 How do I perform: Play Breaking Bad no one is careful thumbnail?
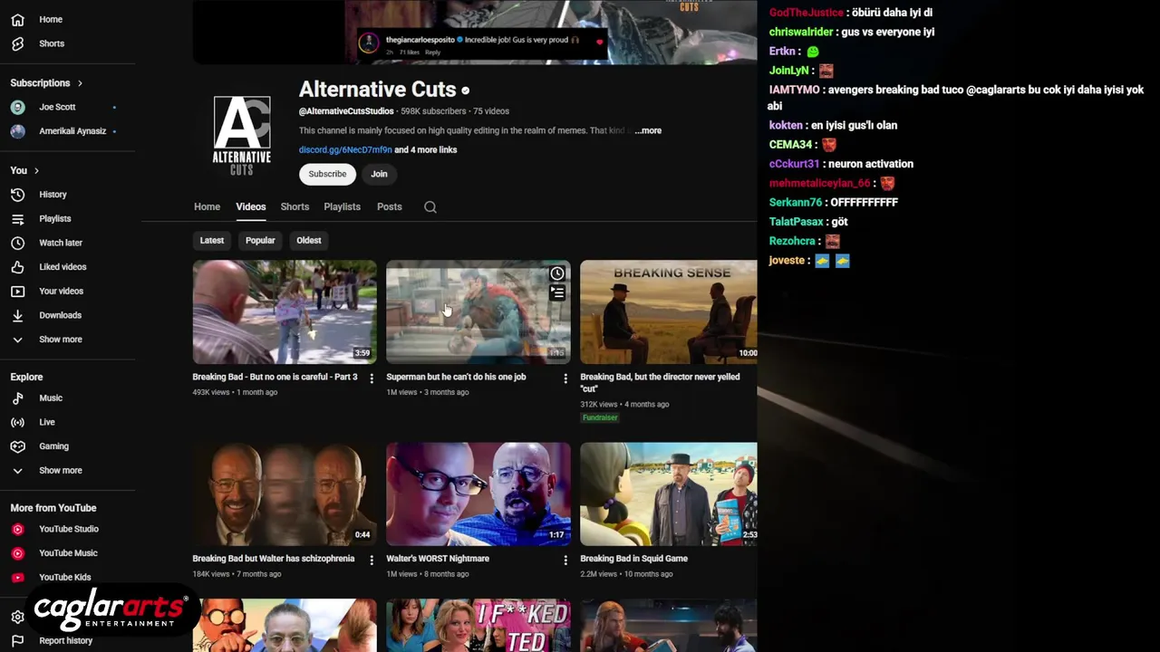(x=285, y=312)
